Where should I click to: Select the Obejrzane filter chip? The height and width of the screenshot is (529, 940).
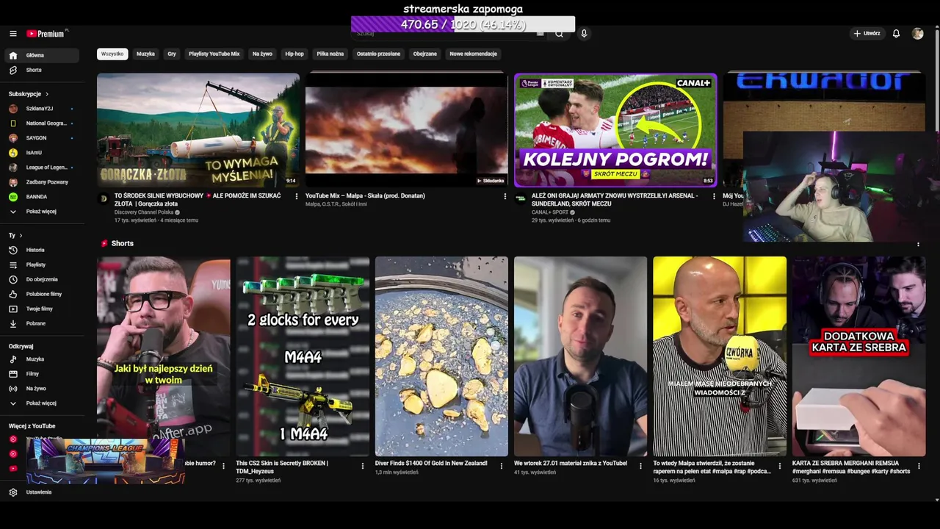(x=424, y=54)
